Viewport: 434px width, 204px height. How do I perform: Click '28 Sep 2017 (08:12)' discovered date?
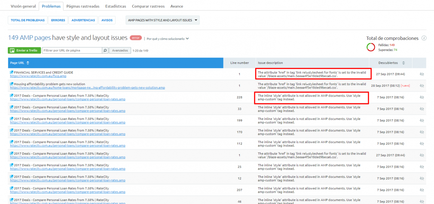coord(385,86)
